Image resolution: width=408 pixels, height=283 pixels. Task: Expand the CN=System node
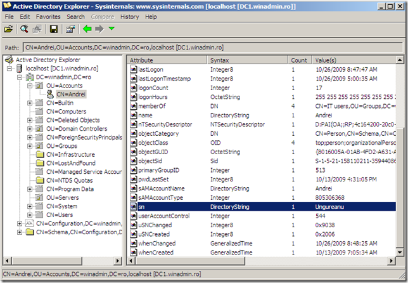coord(30,206)
